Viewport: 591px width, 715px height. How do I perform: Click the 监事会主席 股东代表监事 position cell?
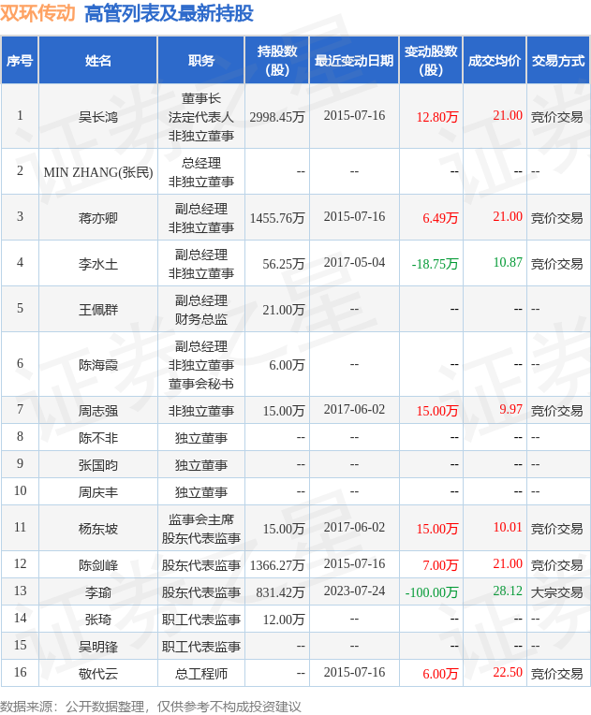[201, 529]
